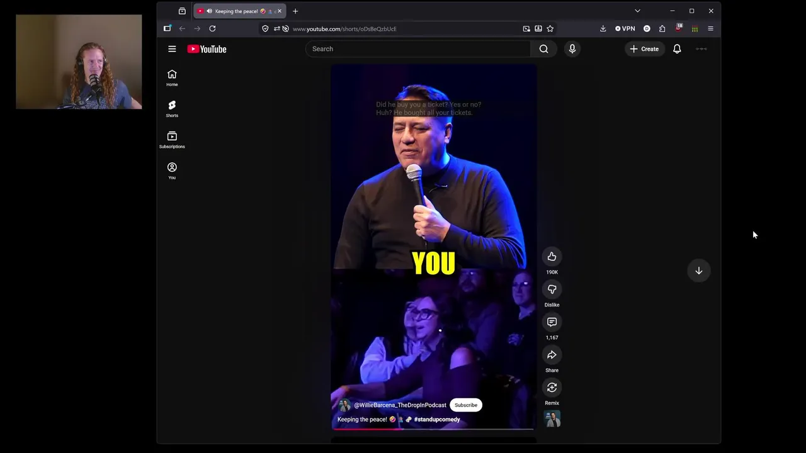Reload the page in the browser toolbar

(212, 28)
